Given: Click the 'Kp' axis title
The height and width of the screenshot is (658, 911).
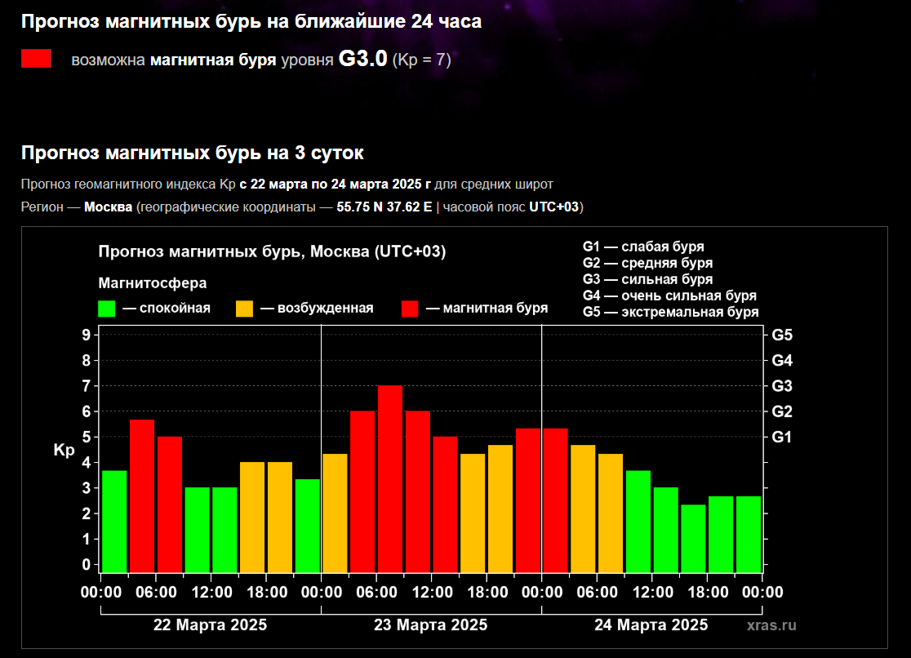Looking at the screenshot, I should click(x=64, y=451).
